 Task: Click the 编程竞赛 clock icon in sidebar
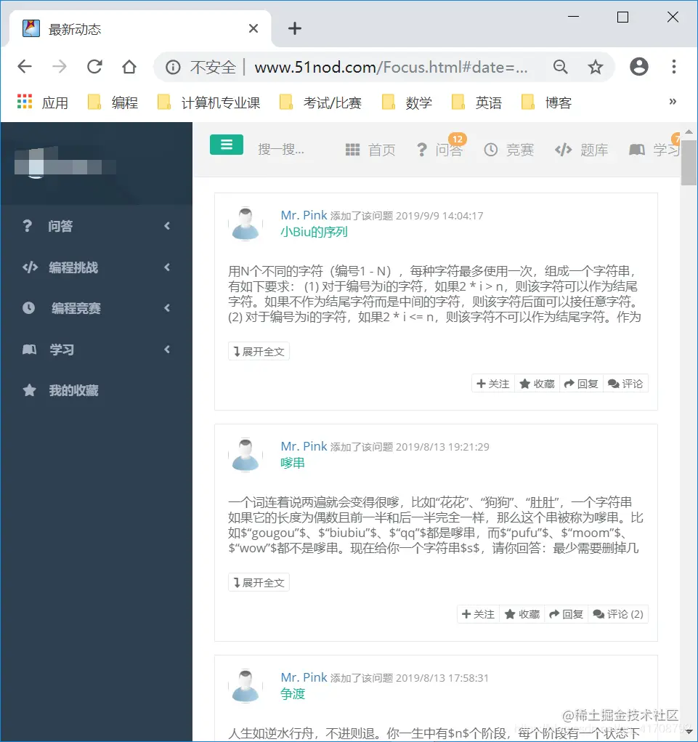[x=29, y=308]
